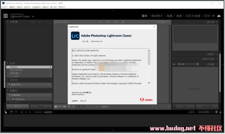Image resolution: width=225 pixels, height=134 pixels.
Task: Open the Photo (照片) menu
Action: pos(27,7)
